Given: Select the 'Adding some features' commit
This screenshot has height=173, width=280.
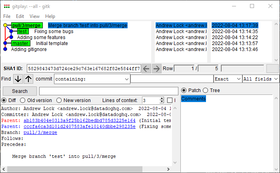Looking at the screenshot, I should 41,37.
